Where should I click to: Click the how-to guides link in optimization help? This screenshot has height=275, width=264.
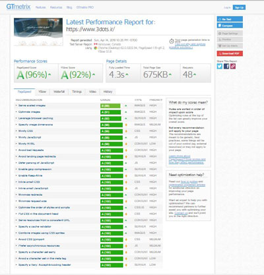(189, 181)
